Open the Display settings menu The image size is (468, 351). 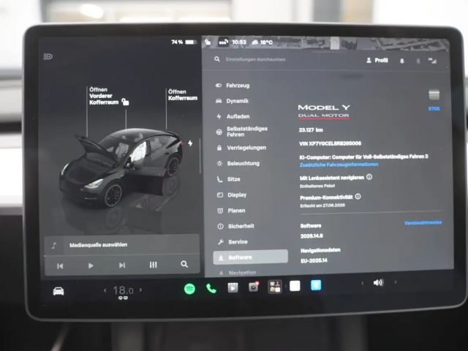232,195
